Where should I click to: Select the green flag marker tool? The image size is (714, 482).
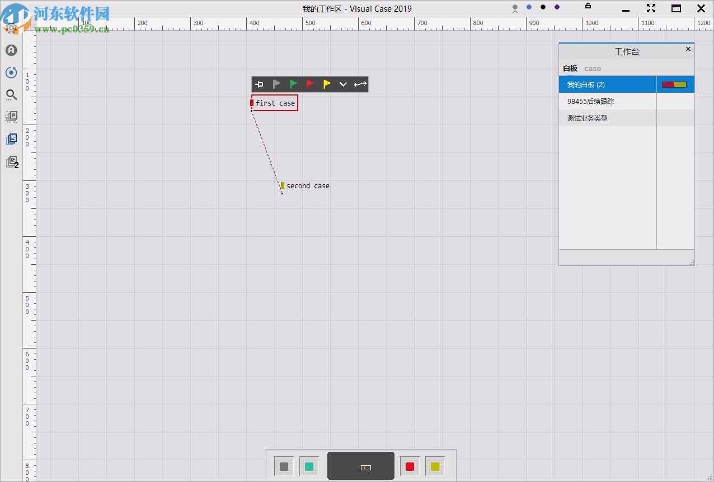[x=293, y=84]
